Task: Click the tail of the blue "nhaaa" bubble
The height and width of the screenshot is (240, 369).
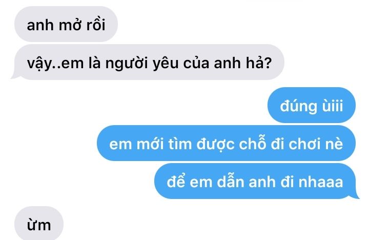Action: 355,195
